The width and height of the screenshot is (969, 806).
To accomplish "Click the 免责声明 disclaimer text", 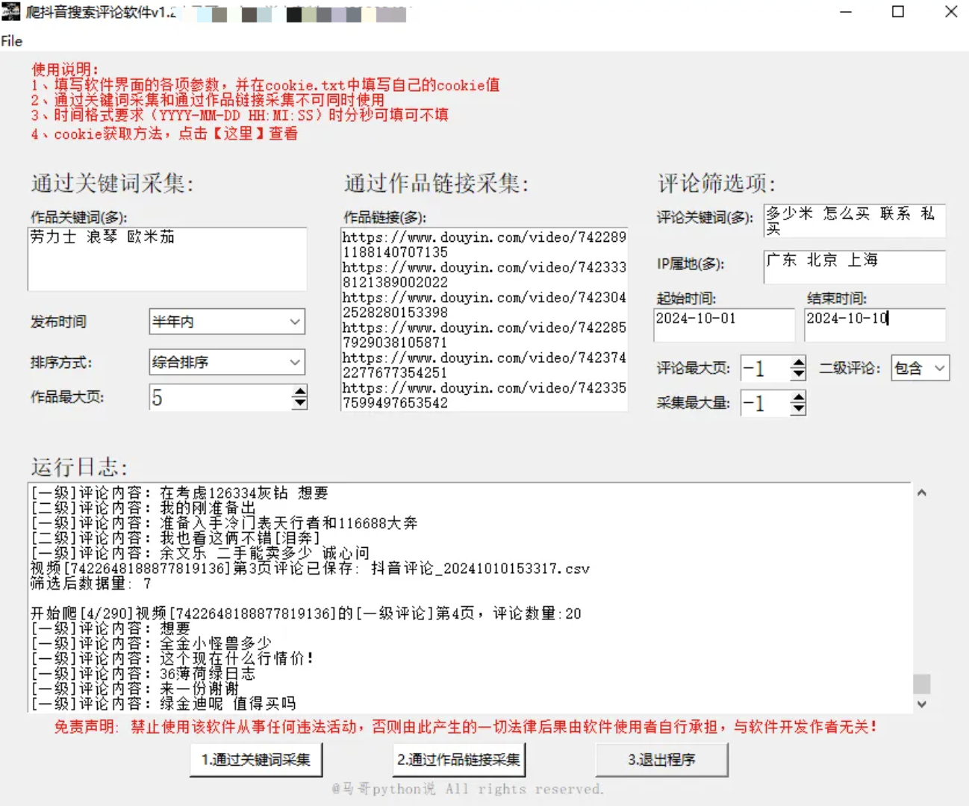I will 466,726.
